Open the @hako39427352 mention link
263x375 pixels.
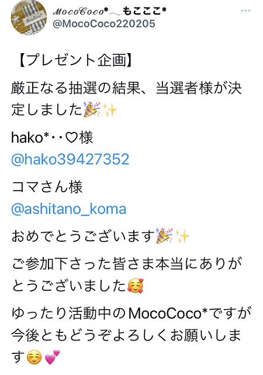(x=70, y=159)
